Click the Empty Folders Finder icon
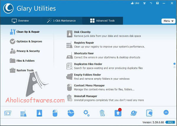 point(70,77)
